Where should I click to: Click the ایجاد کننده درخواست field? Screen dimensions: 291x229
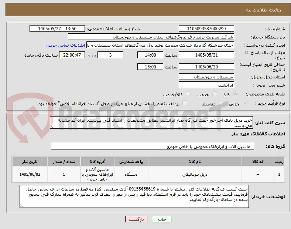click(x=160, y=45)
